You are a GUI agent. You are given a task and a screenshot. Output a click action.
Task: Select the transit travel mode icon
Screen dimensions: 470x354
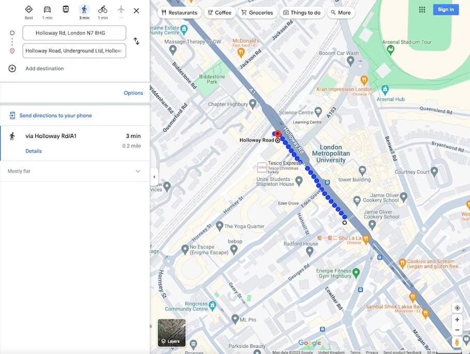point(66,9)
